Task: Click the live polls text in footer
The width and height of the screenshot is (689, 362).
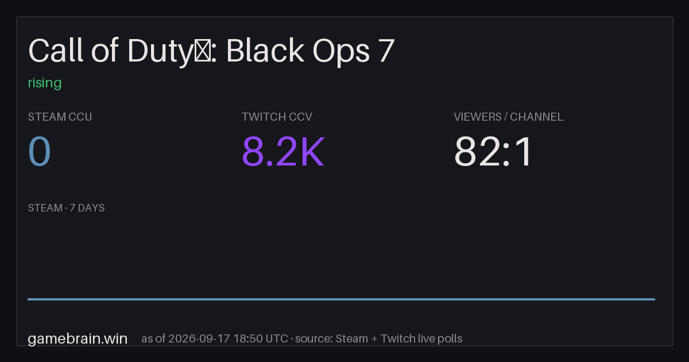Action: [440, 338]
